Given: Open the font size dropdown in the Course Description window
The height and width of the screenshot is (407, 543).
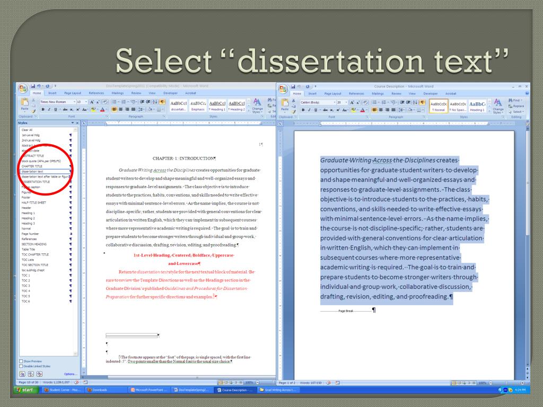Looking at the screenshot, I should click(346, 102).
